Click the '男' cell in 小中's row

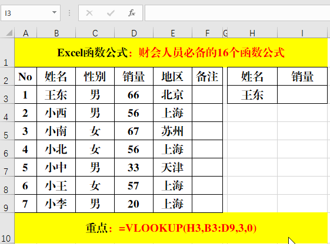pos(95,167)
